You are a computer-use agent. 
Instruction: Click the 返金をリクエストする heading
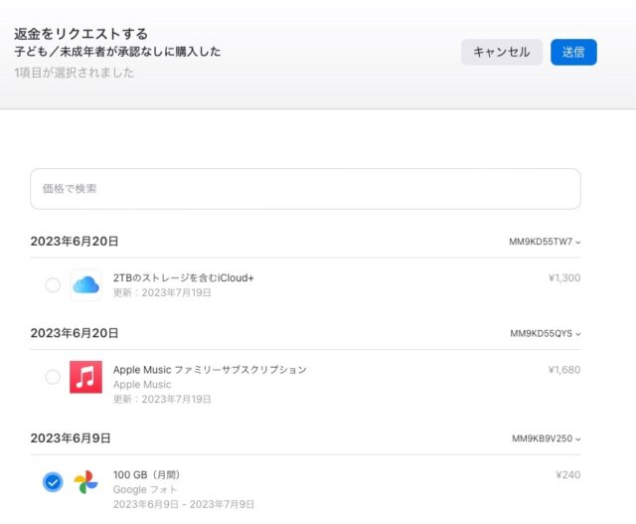pos(81,34)
